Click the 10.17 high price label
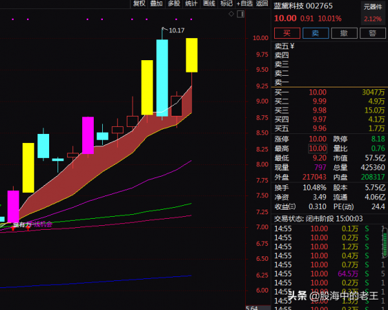 (175, 30)
